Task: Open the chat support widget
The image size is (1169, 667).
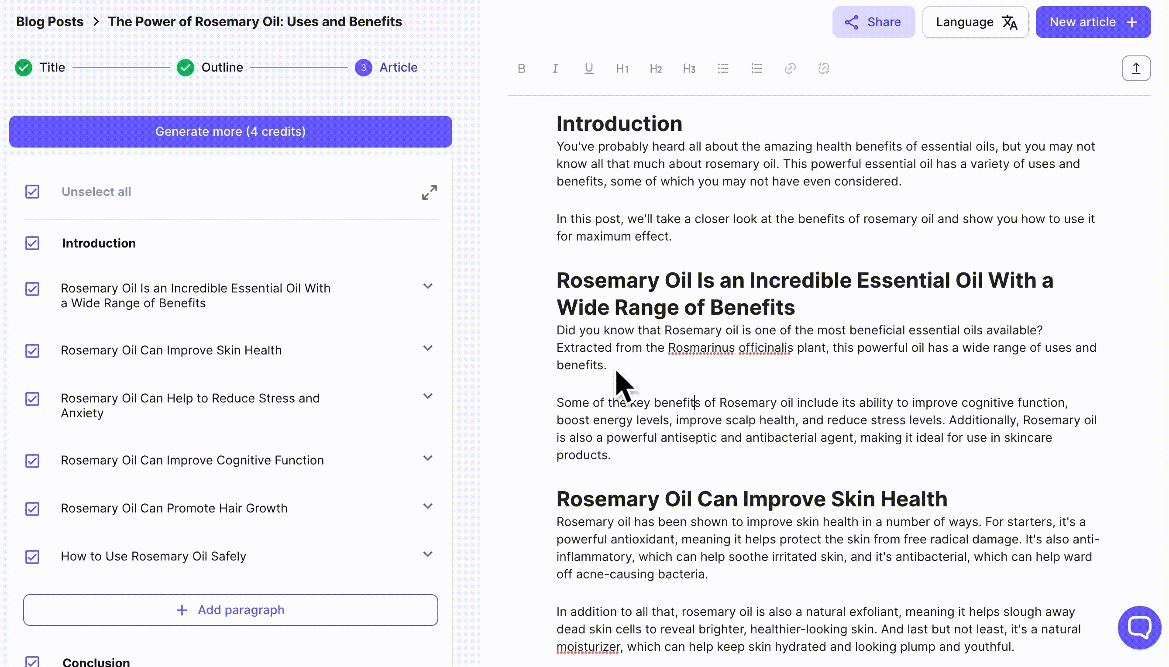Action: click(x=1139, y=627)
